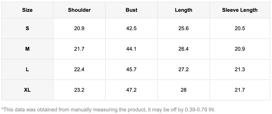Click the Shoulder column header

(x=79, y=10)
